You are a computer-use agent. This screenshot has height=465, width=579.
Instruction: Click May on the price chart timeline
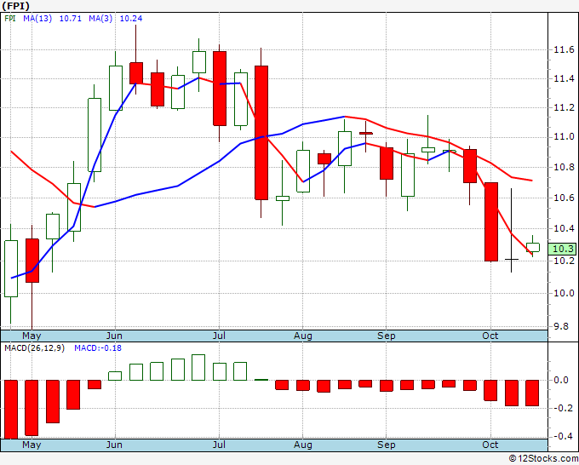32,336
